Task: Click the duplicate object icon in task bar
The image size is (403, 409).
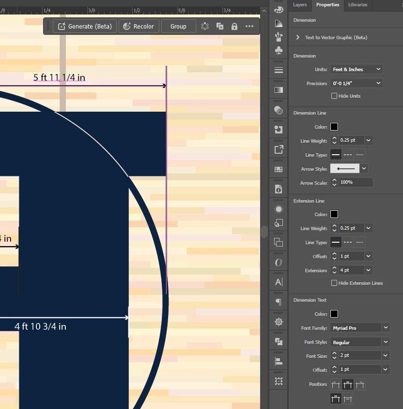Action: point(220,26)
